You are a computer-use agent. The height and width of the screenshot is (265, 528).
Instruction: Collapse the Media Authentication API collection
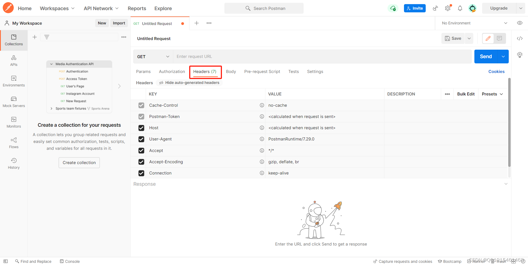pos(51,64)
